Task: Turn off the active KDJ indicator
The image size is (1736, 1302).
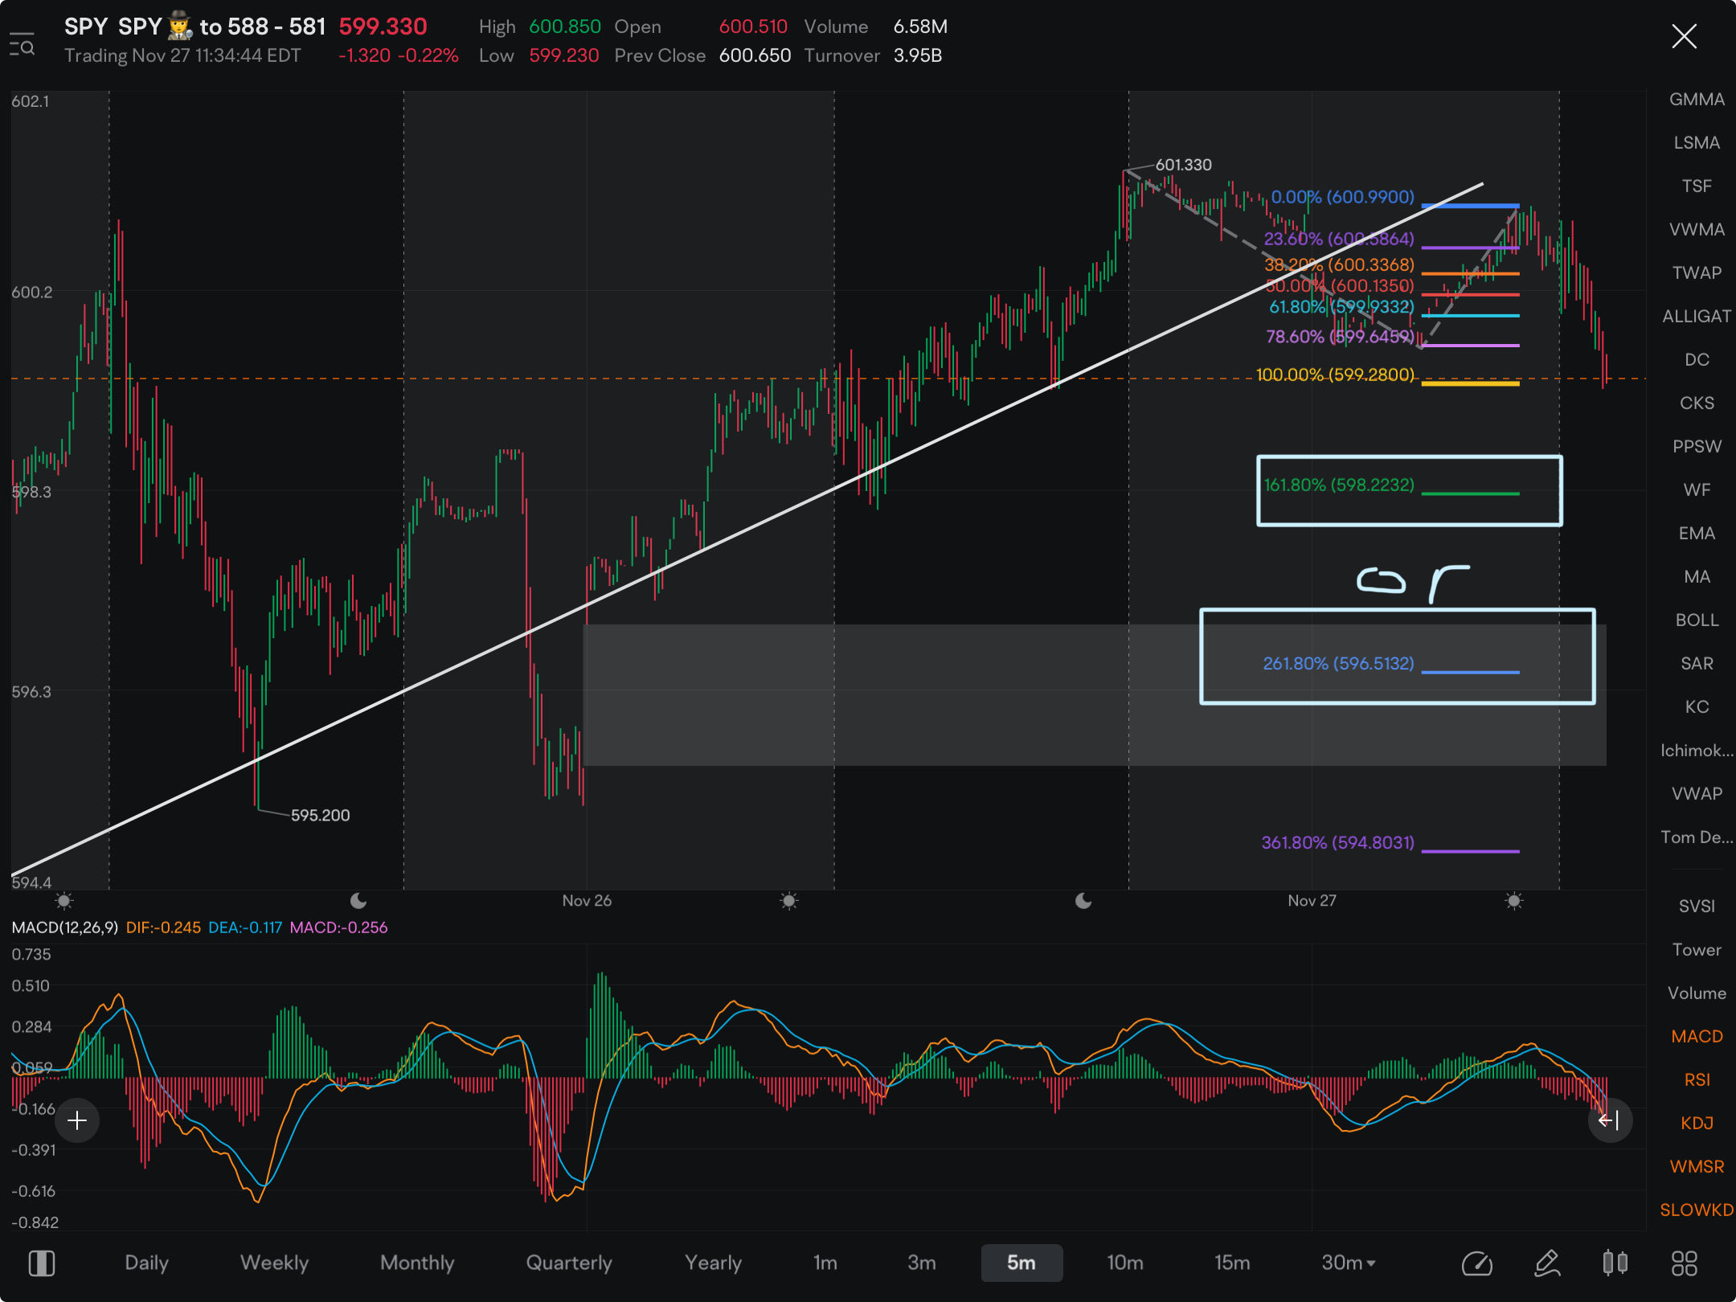Action: [1697, 1123]
